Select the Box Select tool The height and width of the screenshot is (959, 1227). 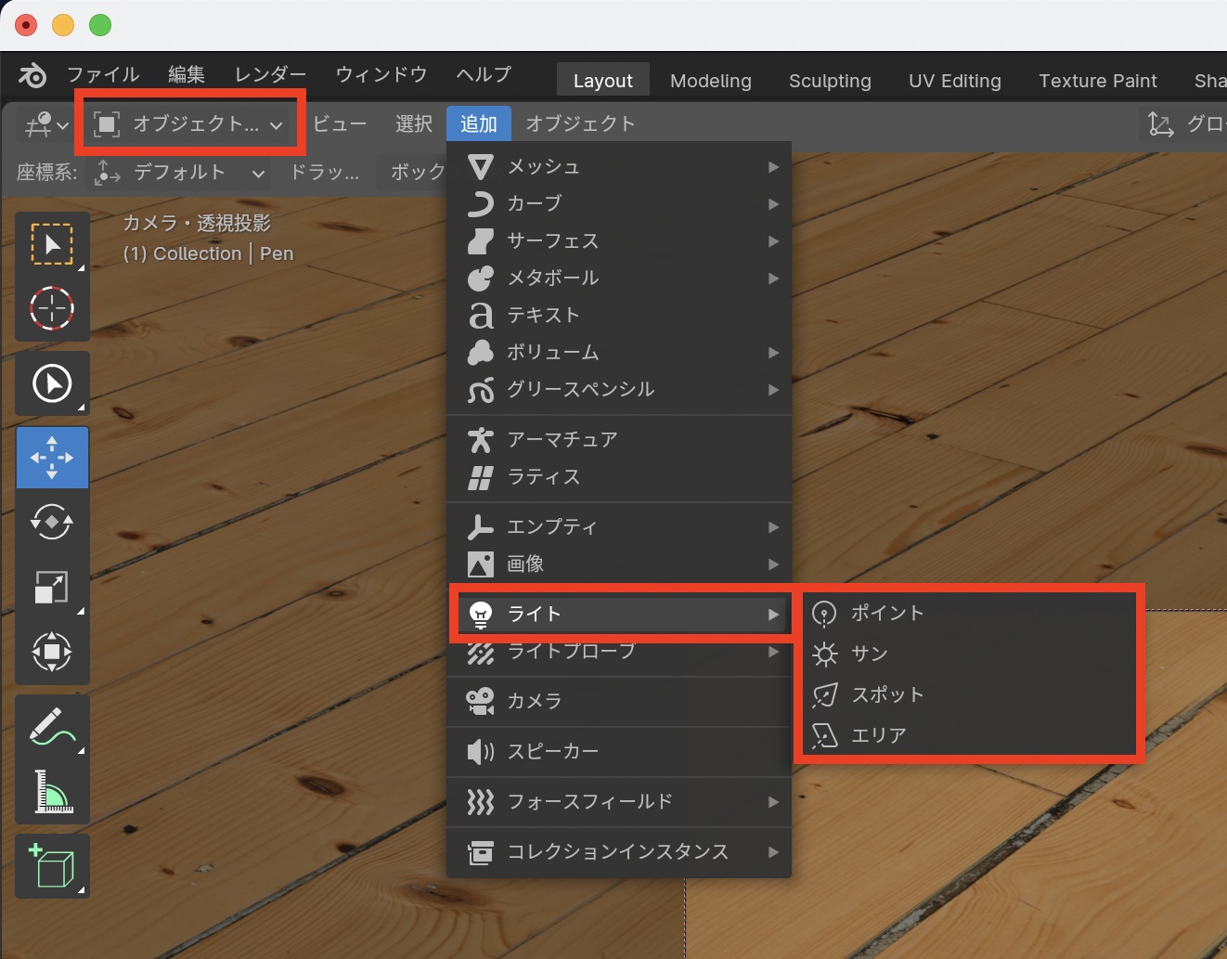(x=52, y=243)
